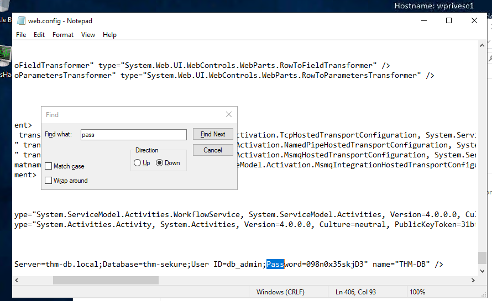Viewport: 492px width, 301px height.
Task: Open the View menu
Action: tap(88, 35)
